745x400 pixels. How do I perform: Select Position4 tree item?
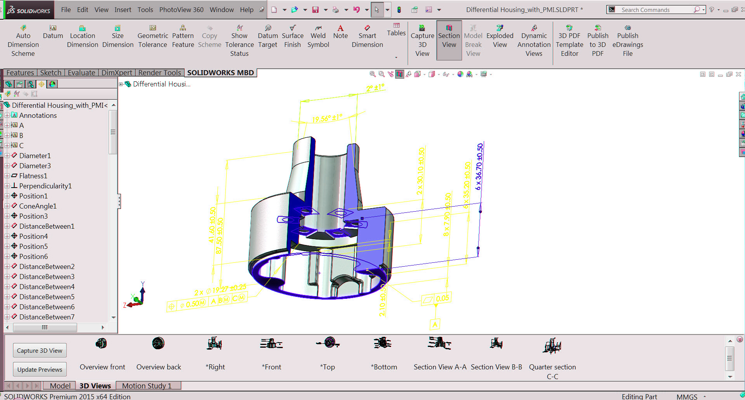coord(33,236)
